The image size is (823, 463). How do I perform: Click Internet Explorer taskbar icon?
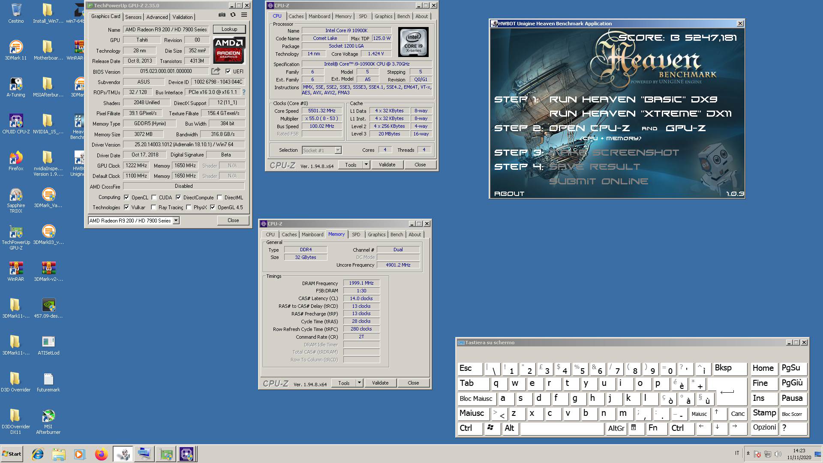coord(38,454)
